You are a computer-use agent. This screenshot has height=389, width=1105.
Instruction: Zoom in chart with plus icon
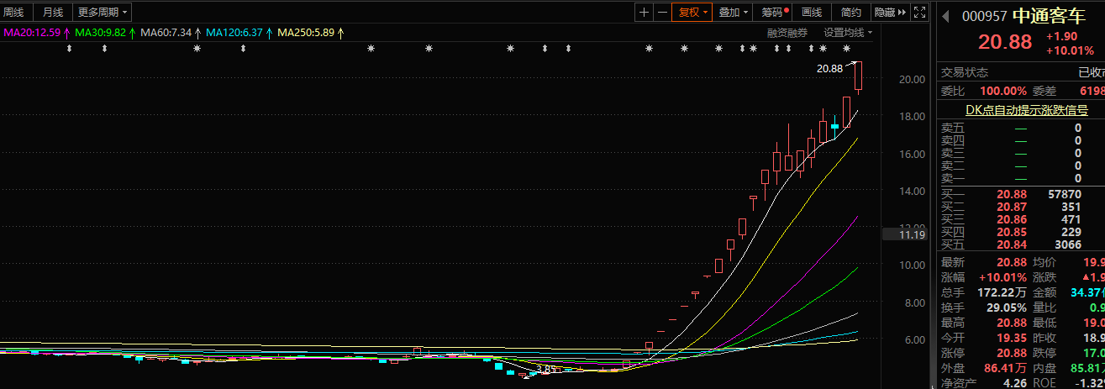click(644, 12)
